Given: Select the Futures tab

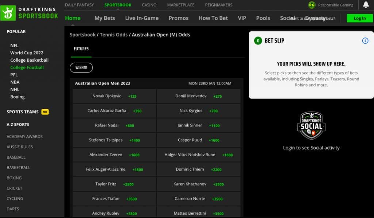Looking at the screenshot, I should 81,49.
